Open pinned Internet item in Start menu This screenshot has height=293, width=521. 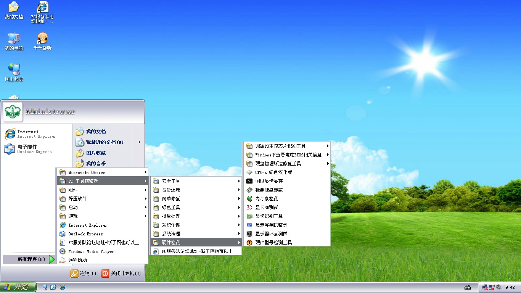tap(36, 134)
